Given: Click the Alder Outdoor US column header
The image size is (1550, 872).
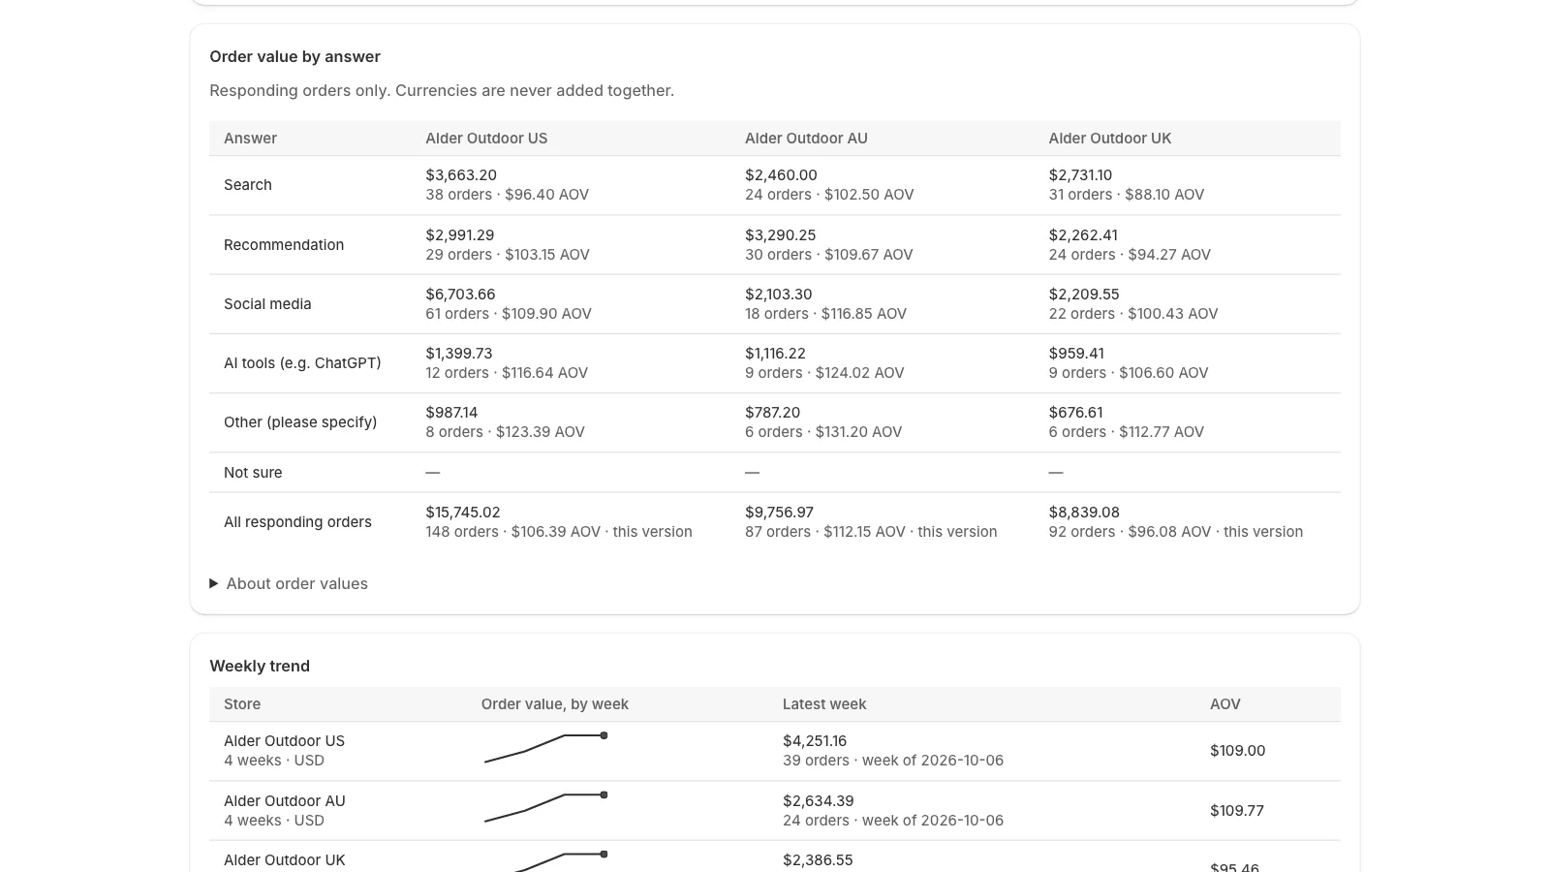Looking at the screenshot, I should [486, 139].
